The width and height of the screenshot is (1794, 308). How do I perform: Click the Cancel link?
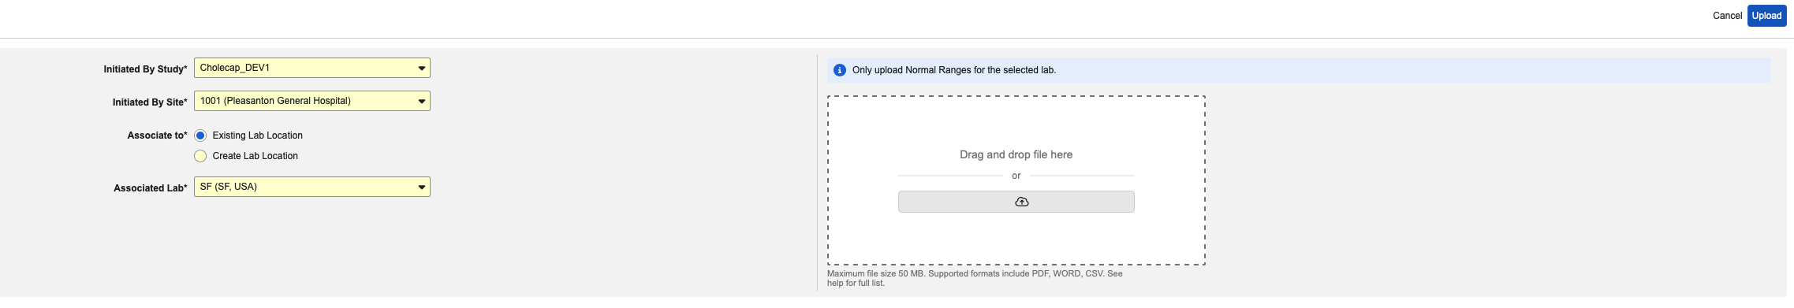[1727, 16]
